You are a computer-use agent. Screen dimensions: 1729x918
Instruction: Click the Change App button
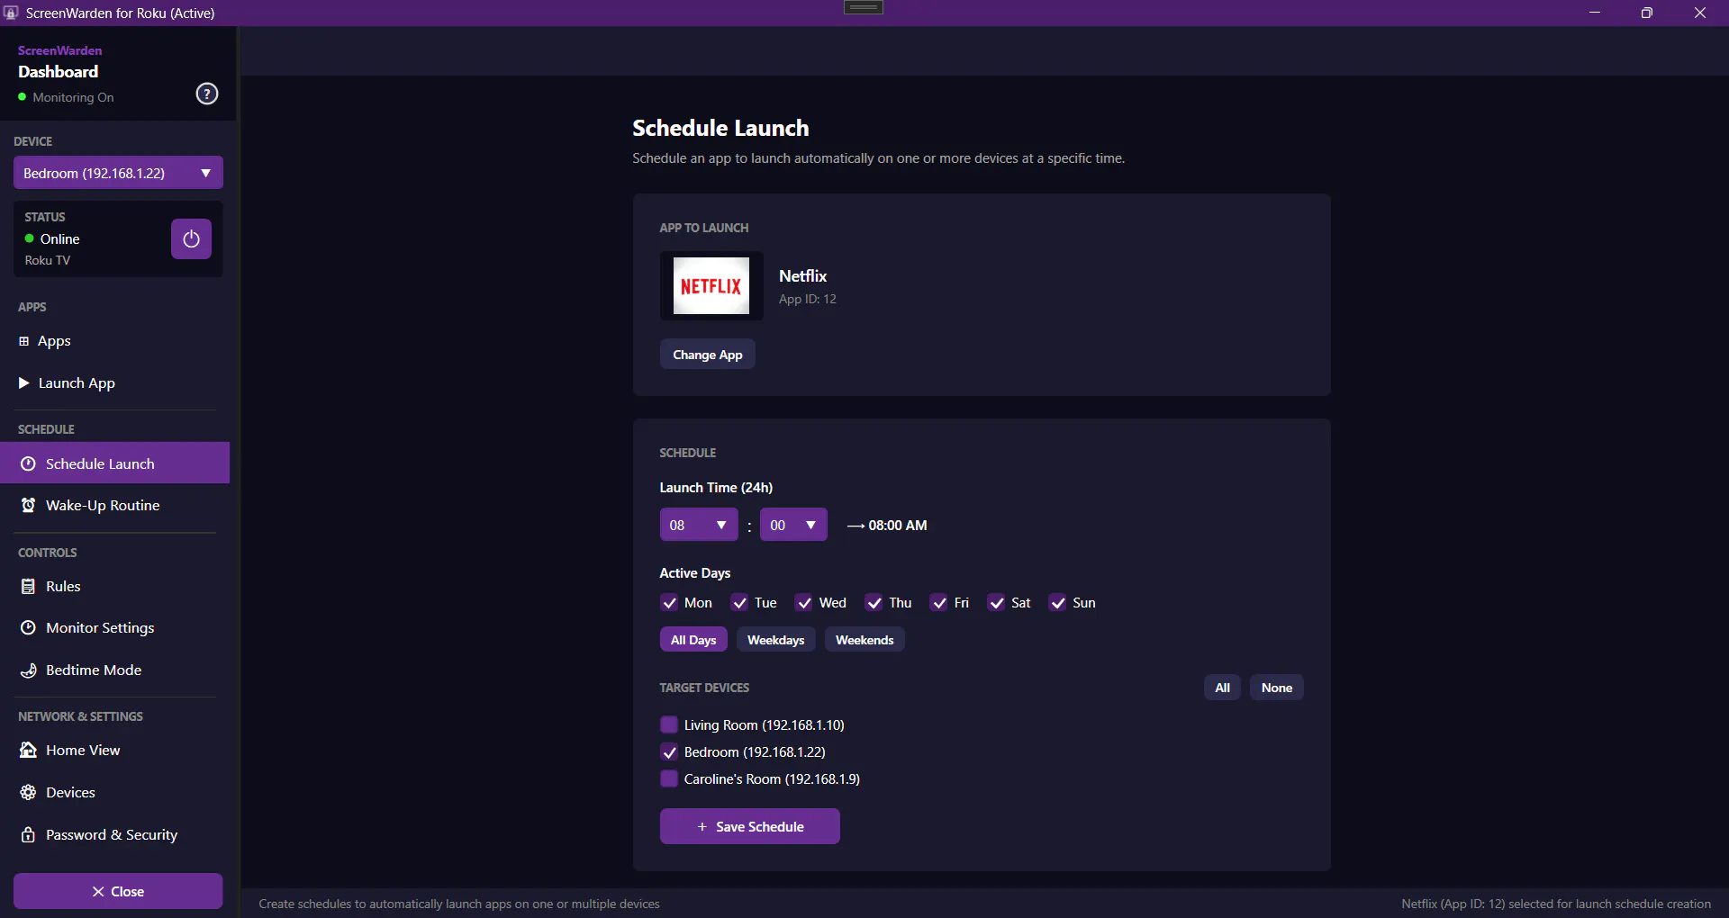[708, 355]
